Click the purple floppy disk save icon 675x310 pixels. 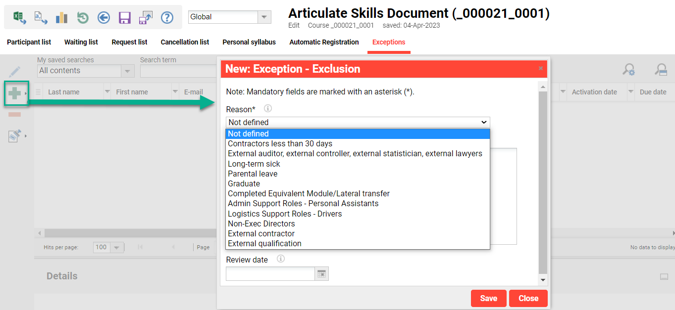pyautogui.click(x=124, y=18)
